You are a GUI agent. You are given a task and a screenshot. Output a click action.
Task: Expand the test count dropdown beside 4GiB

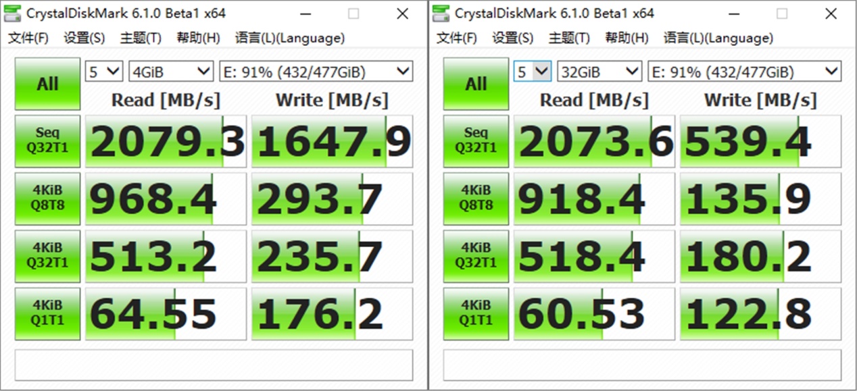click(x=104, y=71)
